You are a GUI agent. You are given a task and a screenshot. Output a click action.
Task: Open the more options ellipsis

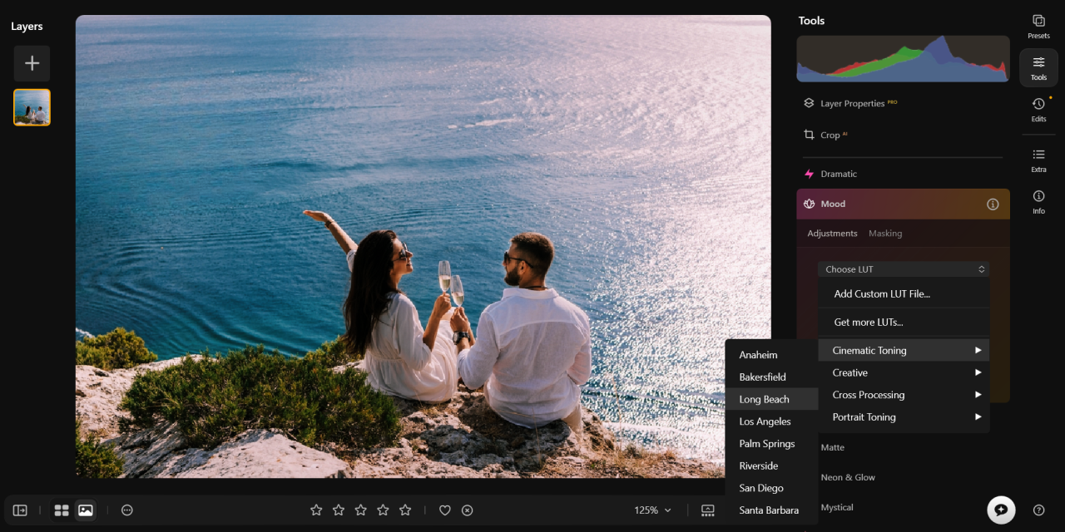[x=127, y=510]
